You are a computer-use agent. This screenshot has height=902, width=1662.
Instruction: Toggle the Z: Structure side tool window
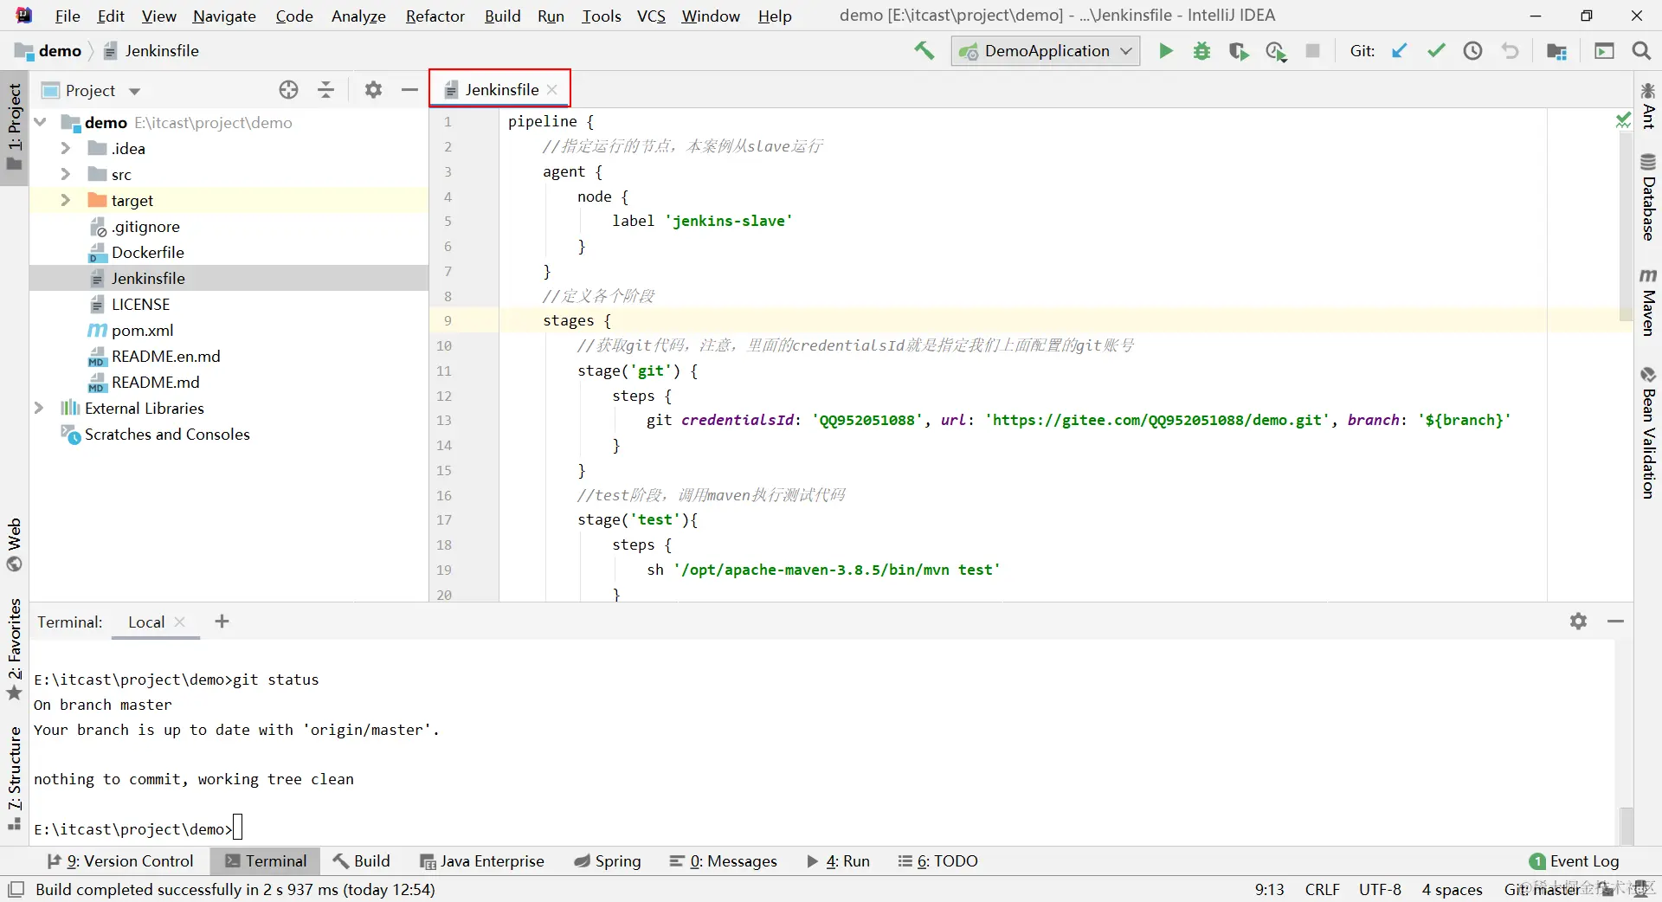coord(14,778)
